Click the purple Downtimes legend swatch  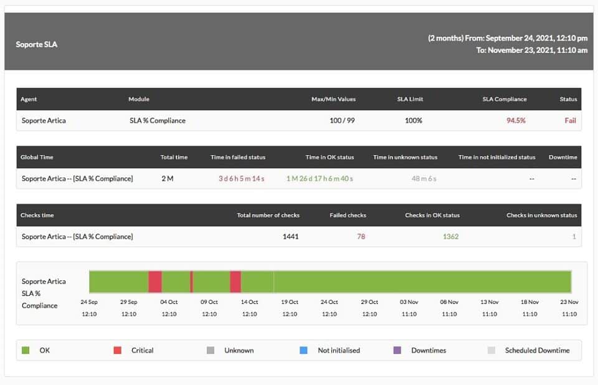coord(397,350)
